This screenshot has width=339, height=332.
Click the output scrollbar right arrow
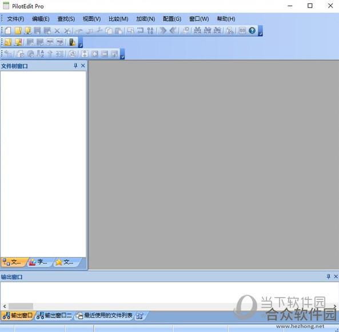(334, 306)
